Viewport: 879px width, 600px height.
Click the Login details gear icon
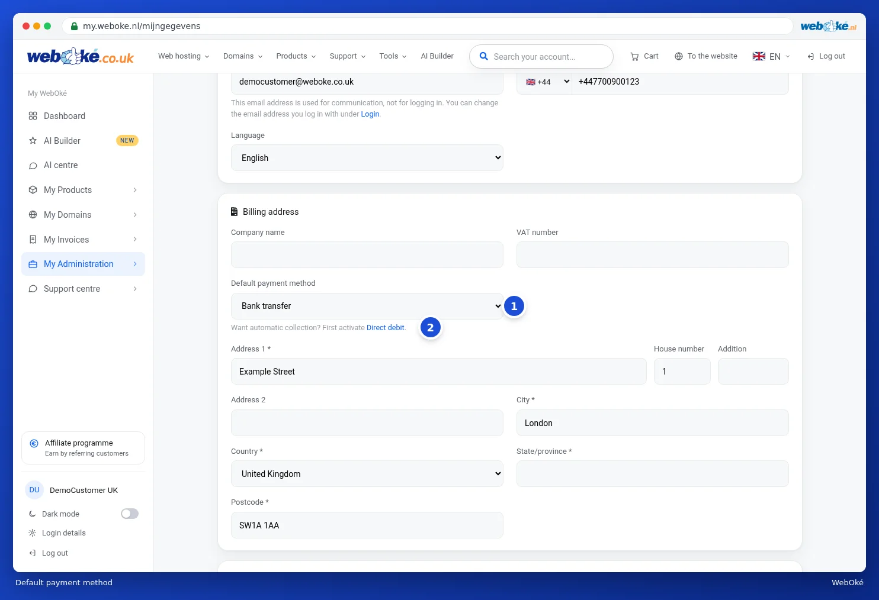tap(33, 533)
